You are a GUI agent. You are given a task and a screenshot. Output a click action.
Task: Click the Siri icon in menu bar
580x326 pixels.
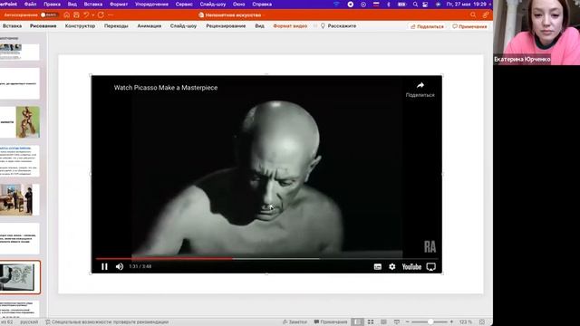click(438, 5)
